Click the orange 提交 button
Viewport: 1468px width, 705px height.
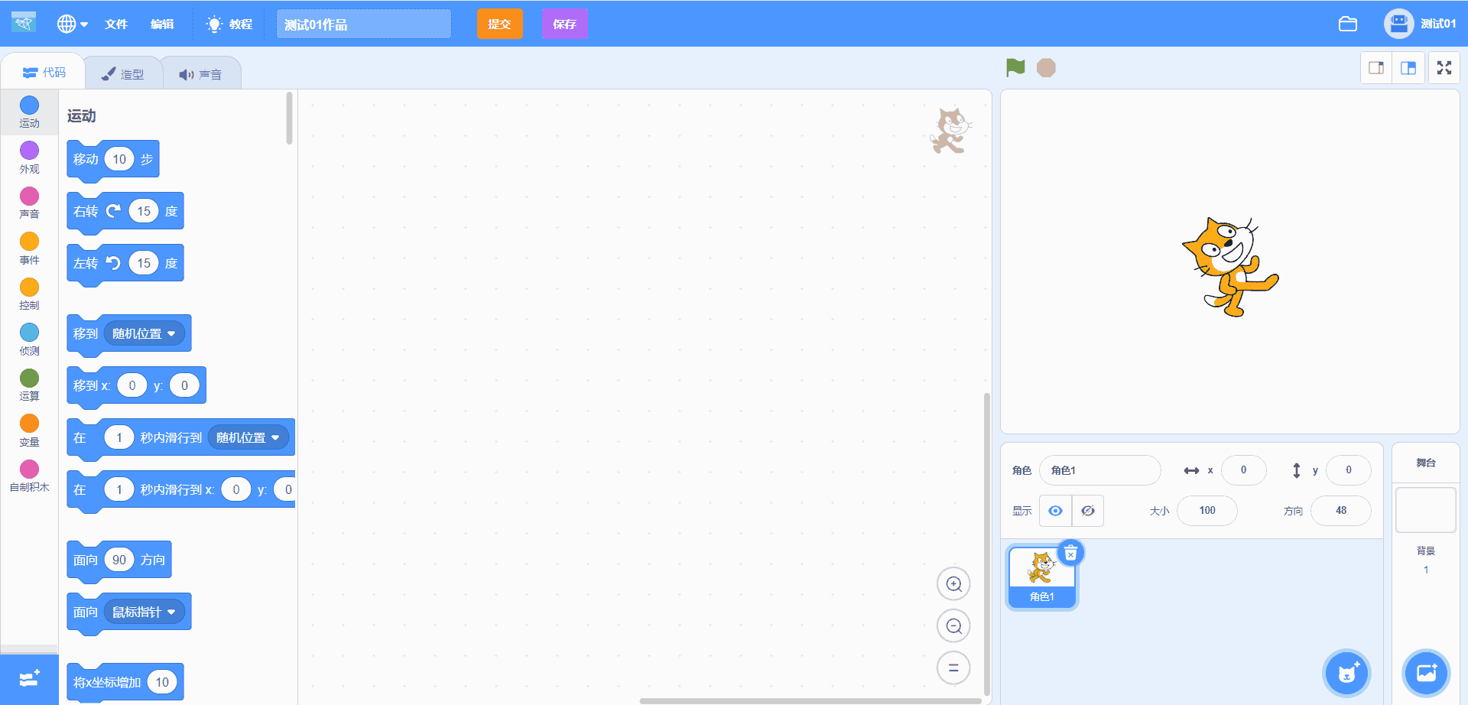(499, 24)
